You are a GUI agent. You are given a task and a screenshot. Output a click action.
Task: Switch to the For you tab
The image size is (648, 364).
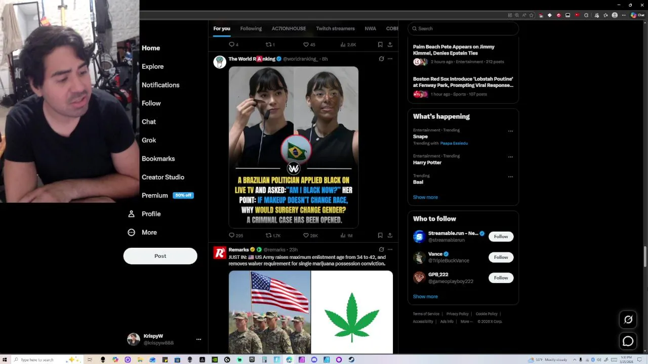(222, 29)
